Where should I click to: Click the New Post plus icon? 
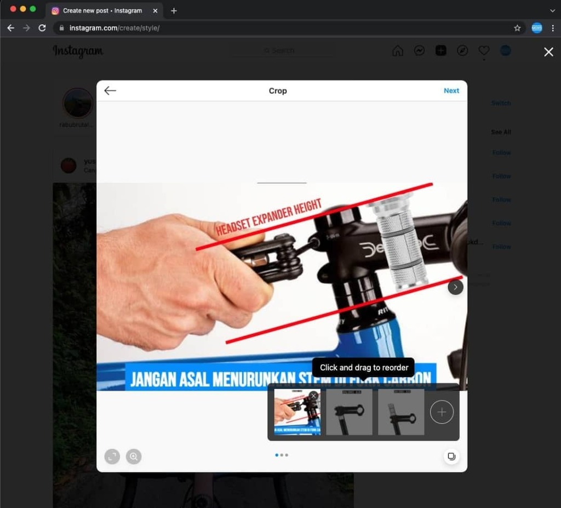440,50
